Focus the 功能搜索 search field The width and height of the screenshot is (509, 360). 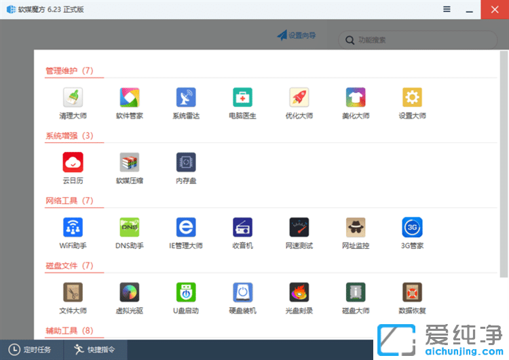coord(417,40)
